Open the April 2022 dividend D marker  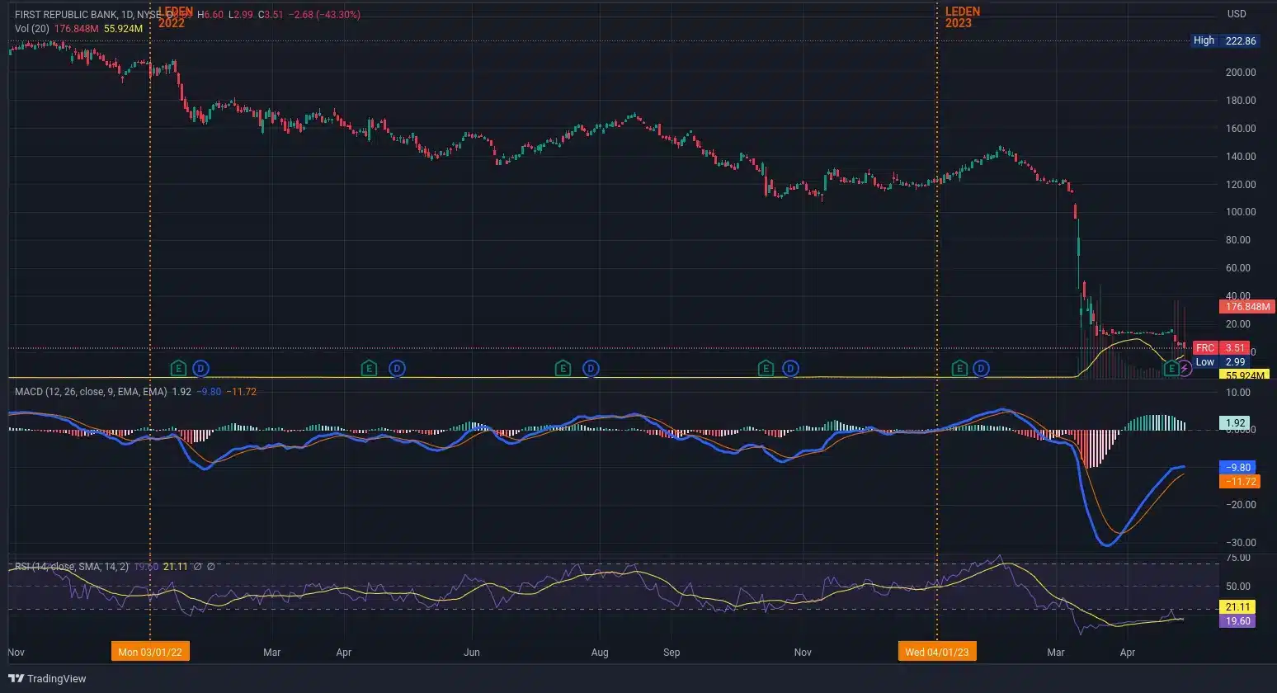397,368
